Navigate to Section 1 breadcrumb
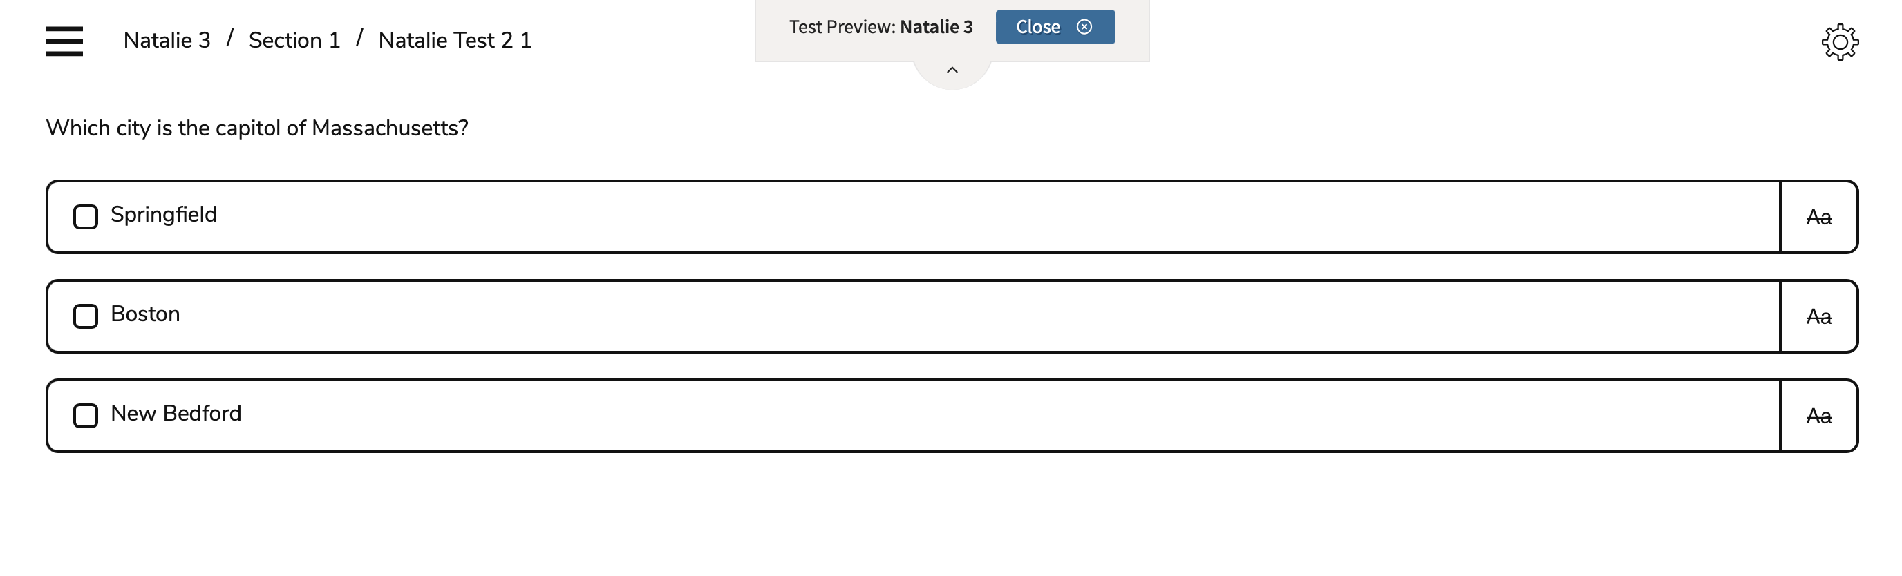 [x=294, y=40]
